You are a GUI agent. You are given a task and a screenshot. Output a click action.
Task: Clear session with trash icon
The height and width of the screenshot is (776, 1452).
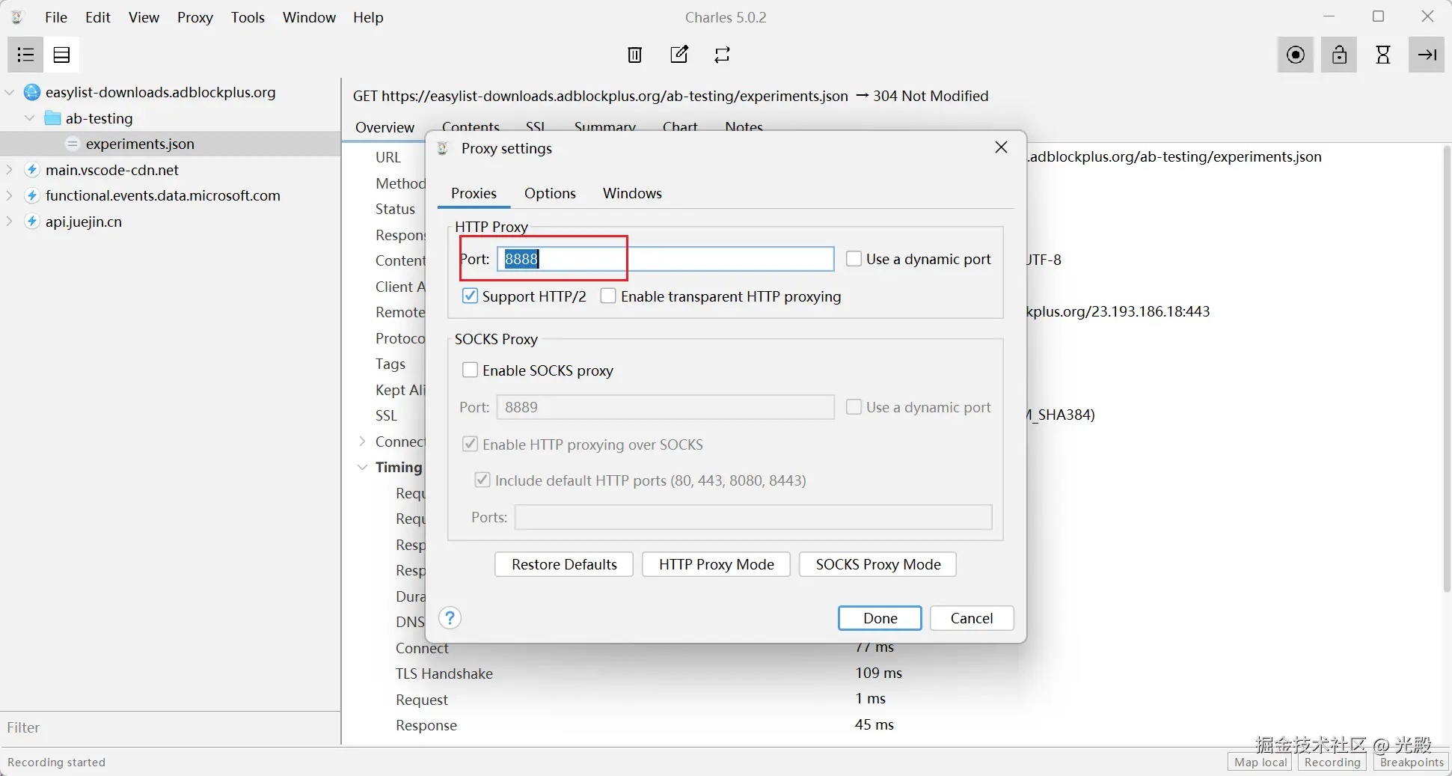(634, 55)
